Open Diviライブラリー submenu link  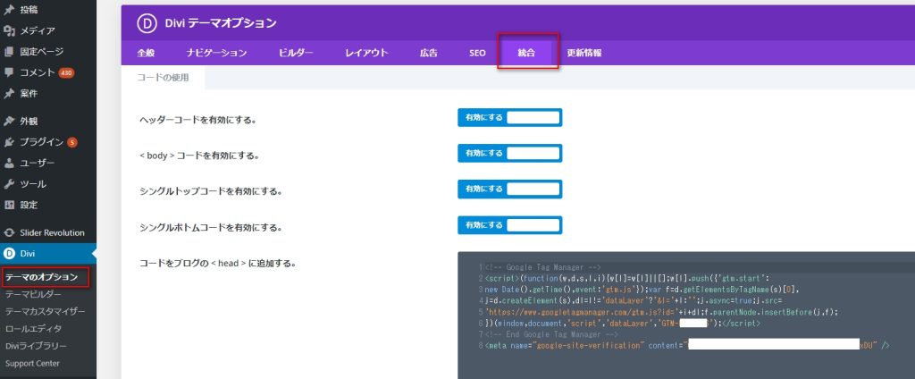36,346
